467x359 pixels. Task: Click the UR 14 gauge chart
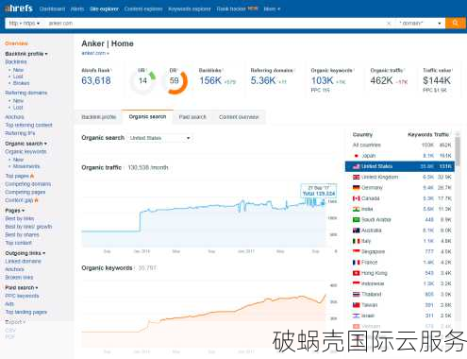pos(143,81)
